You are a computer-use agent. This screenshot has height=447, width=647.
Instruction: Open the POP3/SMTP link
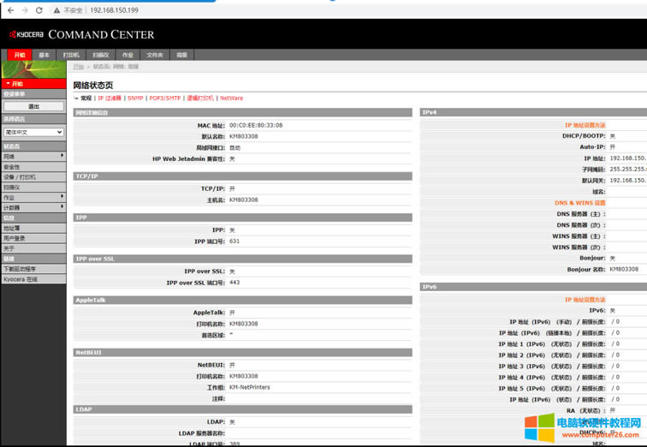(x=165, y=98)
